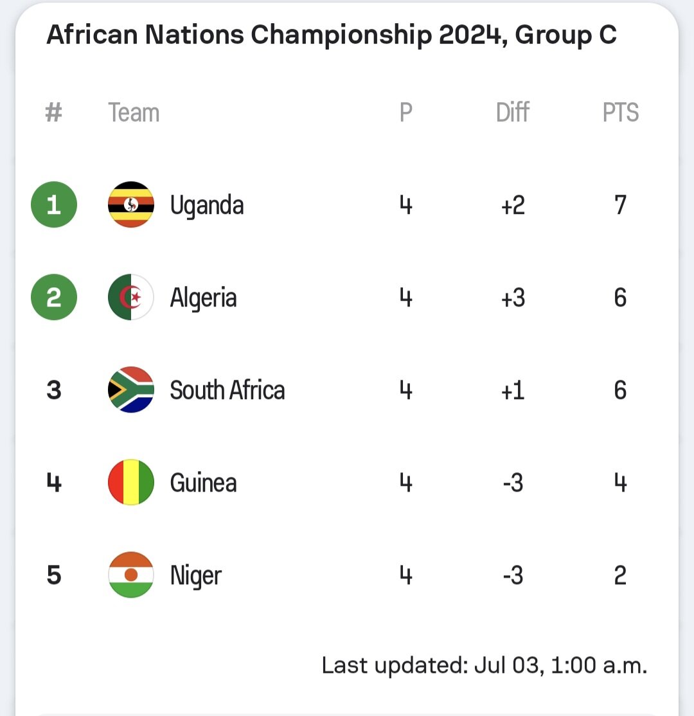Click the African Nations Championship group title
Image resolution: width=694 pixels, height=716 pixels.
point(332,35)
